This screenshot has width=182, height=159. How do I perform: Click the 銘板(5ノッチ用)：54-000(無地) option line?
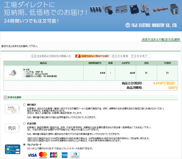click(40, 76)
